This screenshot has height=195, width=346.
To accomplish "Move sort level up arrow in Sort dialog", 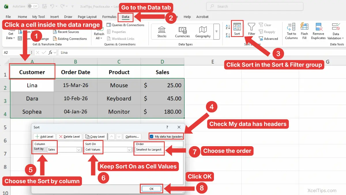I will coord(112,137).
